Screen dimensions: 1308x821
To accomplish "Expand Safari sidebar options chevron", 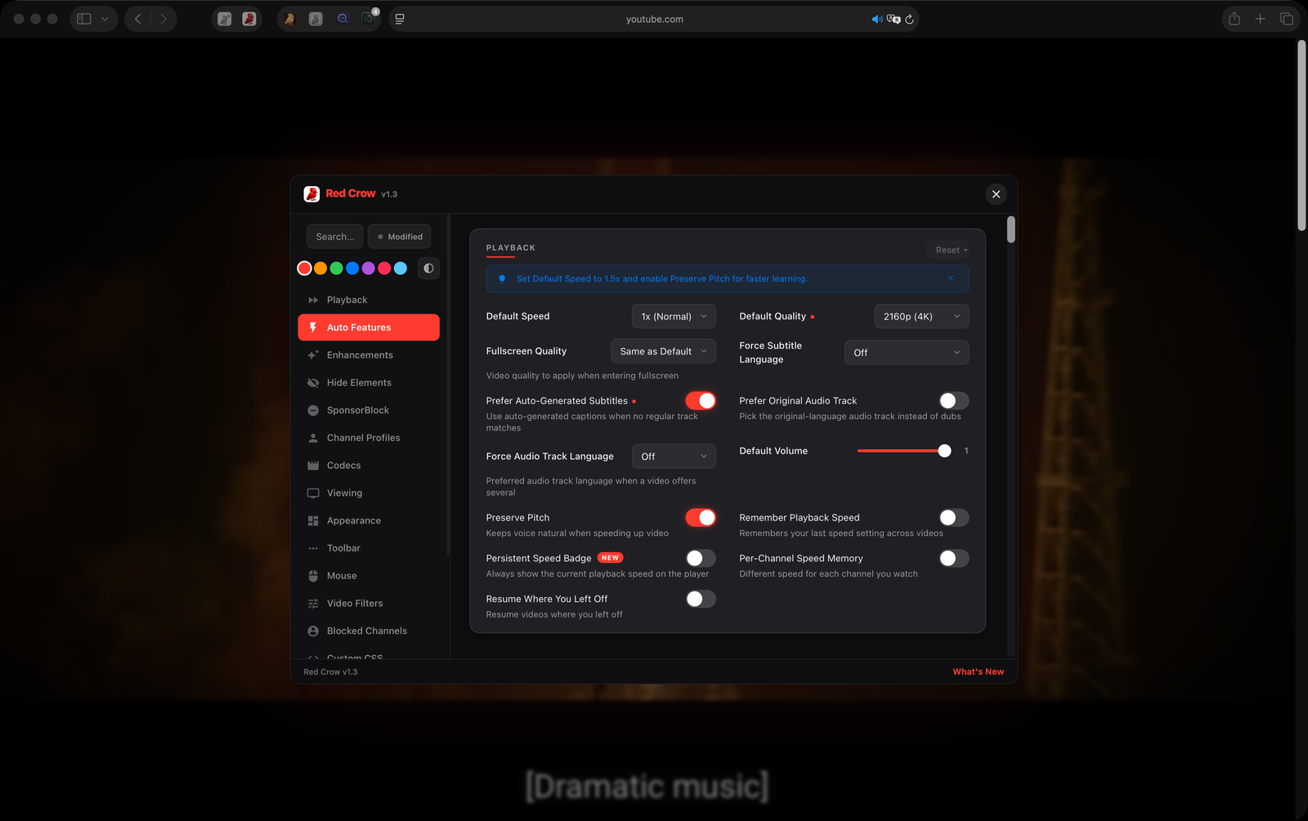I will [105, 19].
